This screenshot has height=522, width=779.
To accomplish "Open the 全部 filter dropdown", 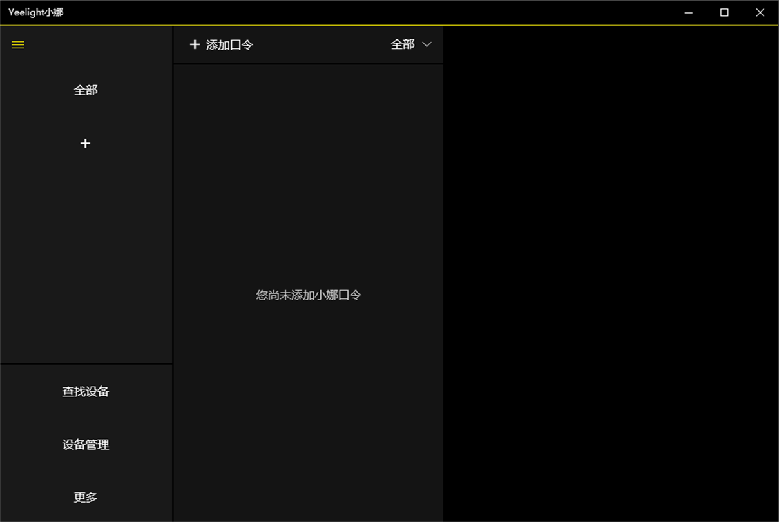I will click(x=411, y=44).
